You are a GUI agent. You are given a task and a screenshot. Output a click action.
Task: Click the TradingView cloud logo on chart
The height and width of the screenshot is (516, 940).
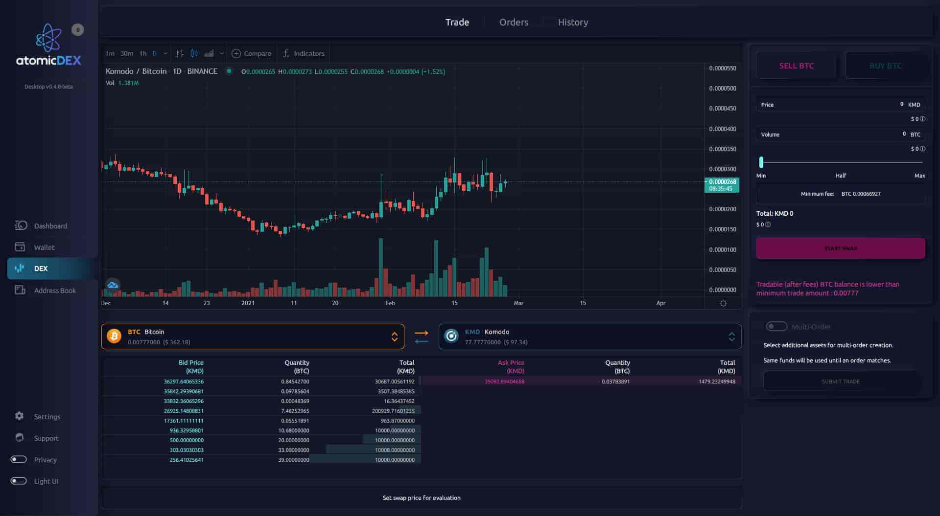coord(113,285)
